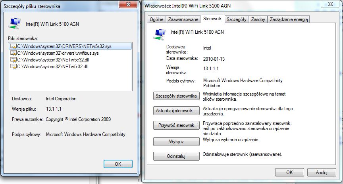Select the vwifibus.sys driver file row

(x=70, y=53)
